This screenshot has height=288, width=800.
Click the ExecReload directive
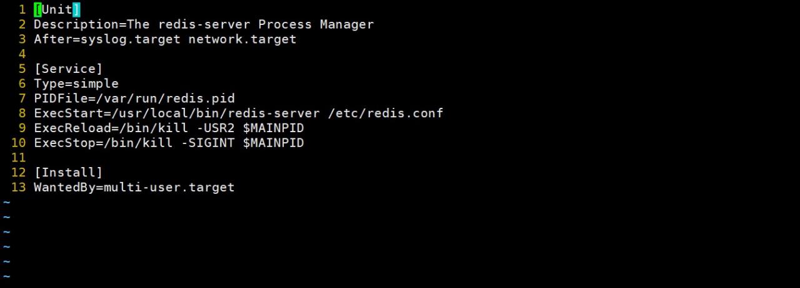pyautogui.click(x=72, y=128)
